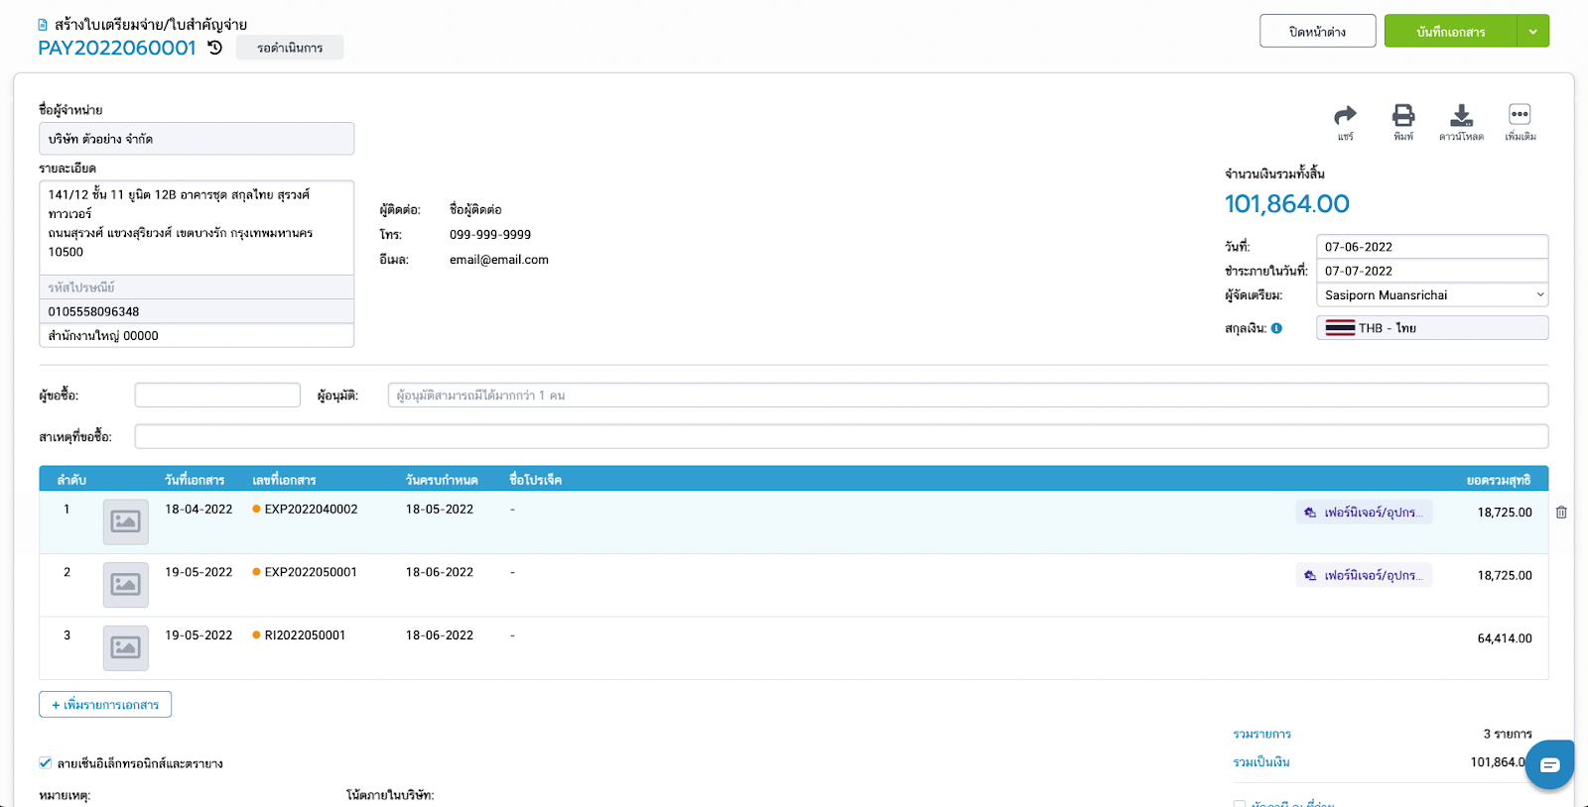Open the EXP2022040002 document link
Image resolution: width=1588 pixels, height=807 pixels.
coord(311,510)
